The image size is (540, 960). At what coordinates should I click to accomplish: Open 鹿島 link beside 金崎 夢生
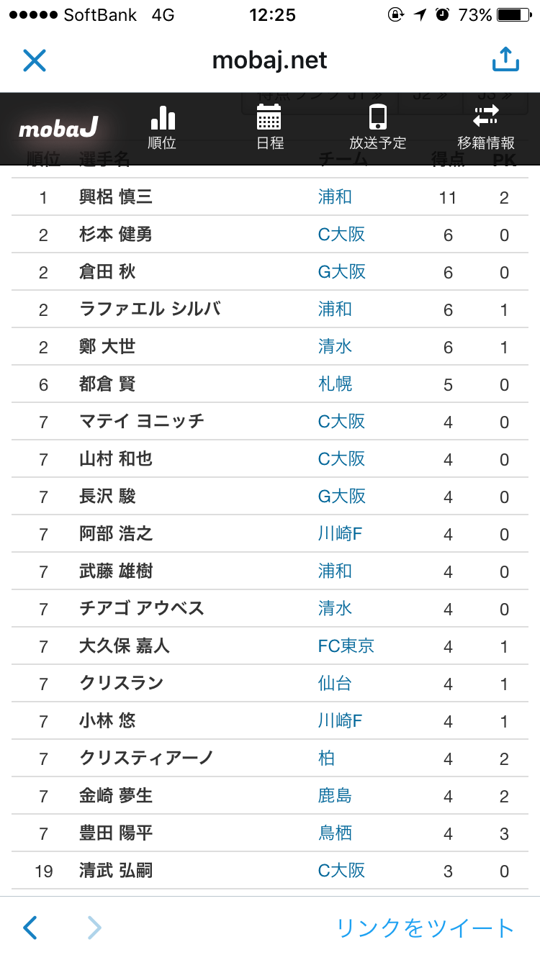click(x=335, y=796)
